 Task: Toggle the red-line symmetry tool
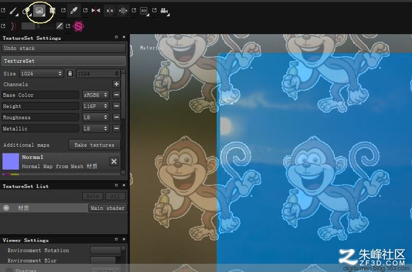[96, 10]
